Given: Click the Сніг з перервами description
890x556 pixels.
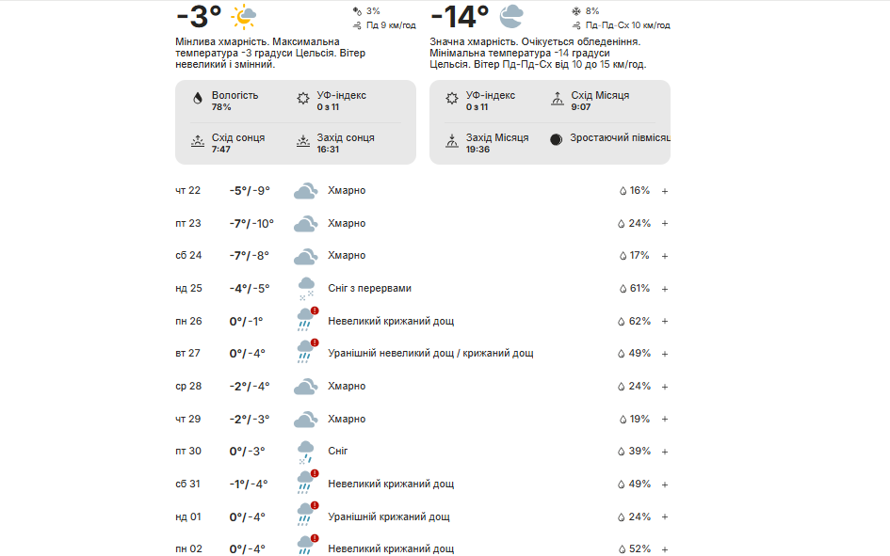Looking at the screenshot, I should click(369, 289).
